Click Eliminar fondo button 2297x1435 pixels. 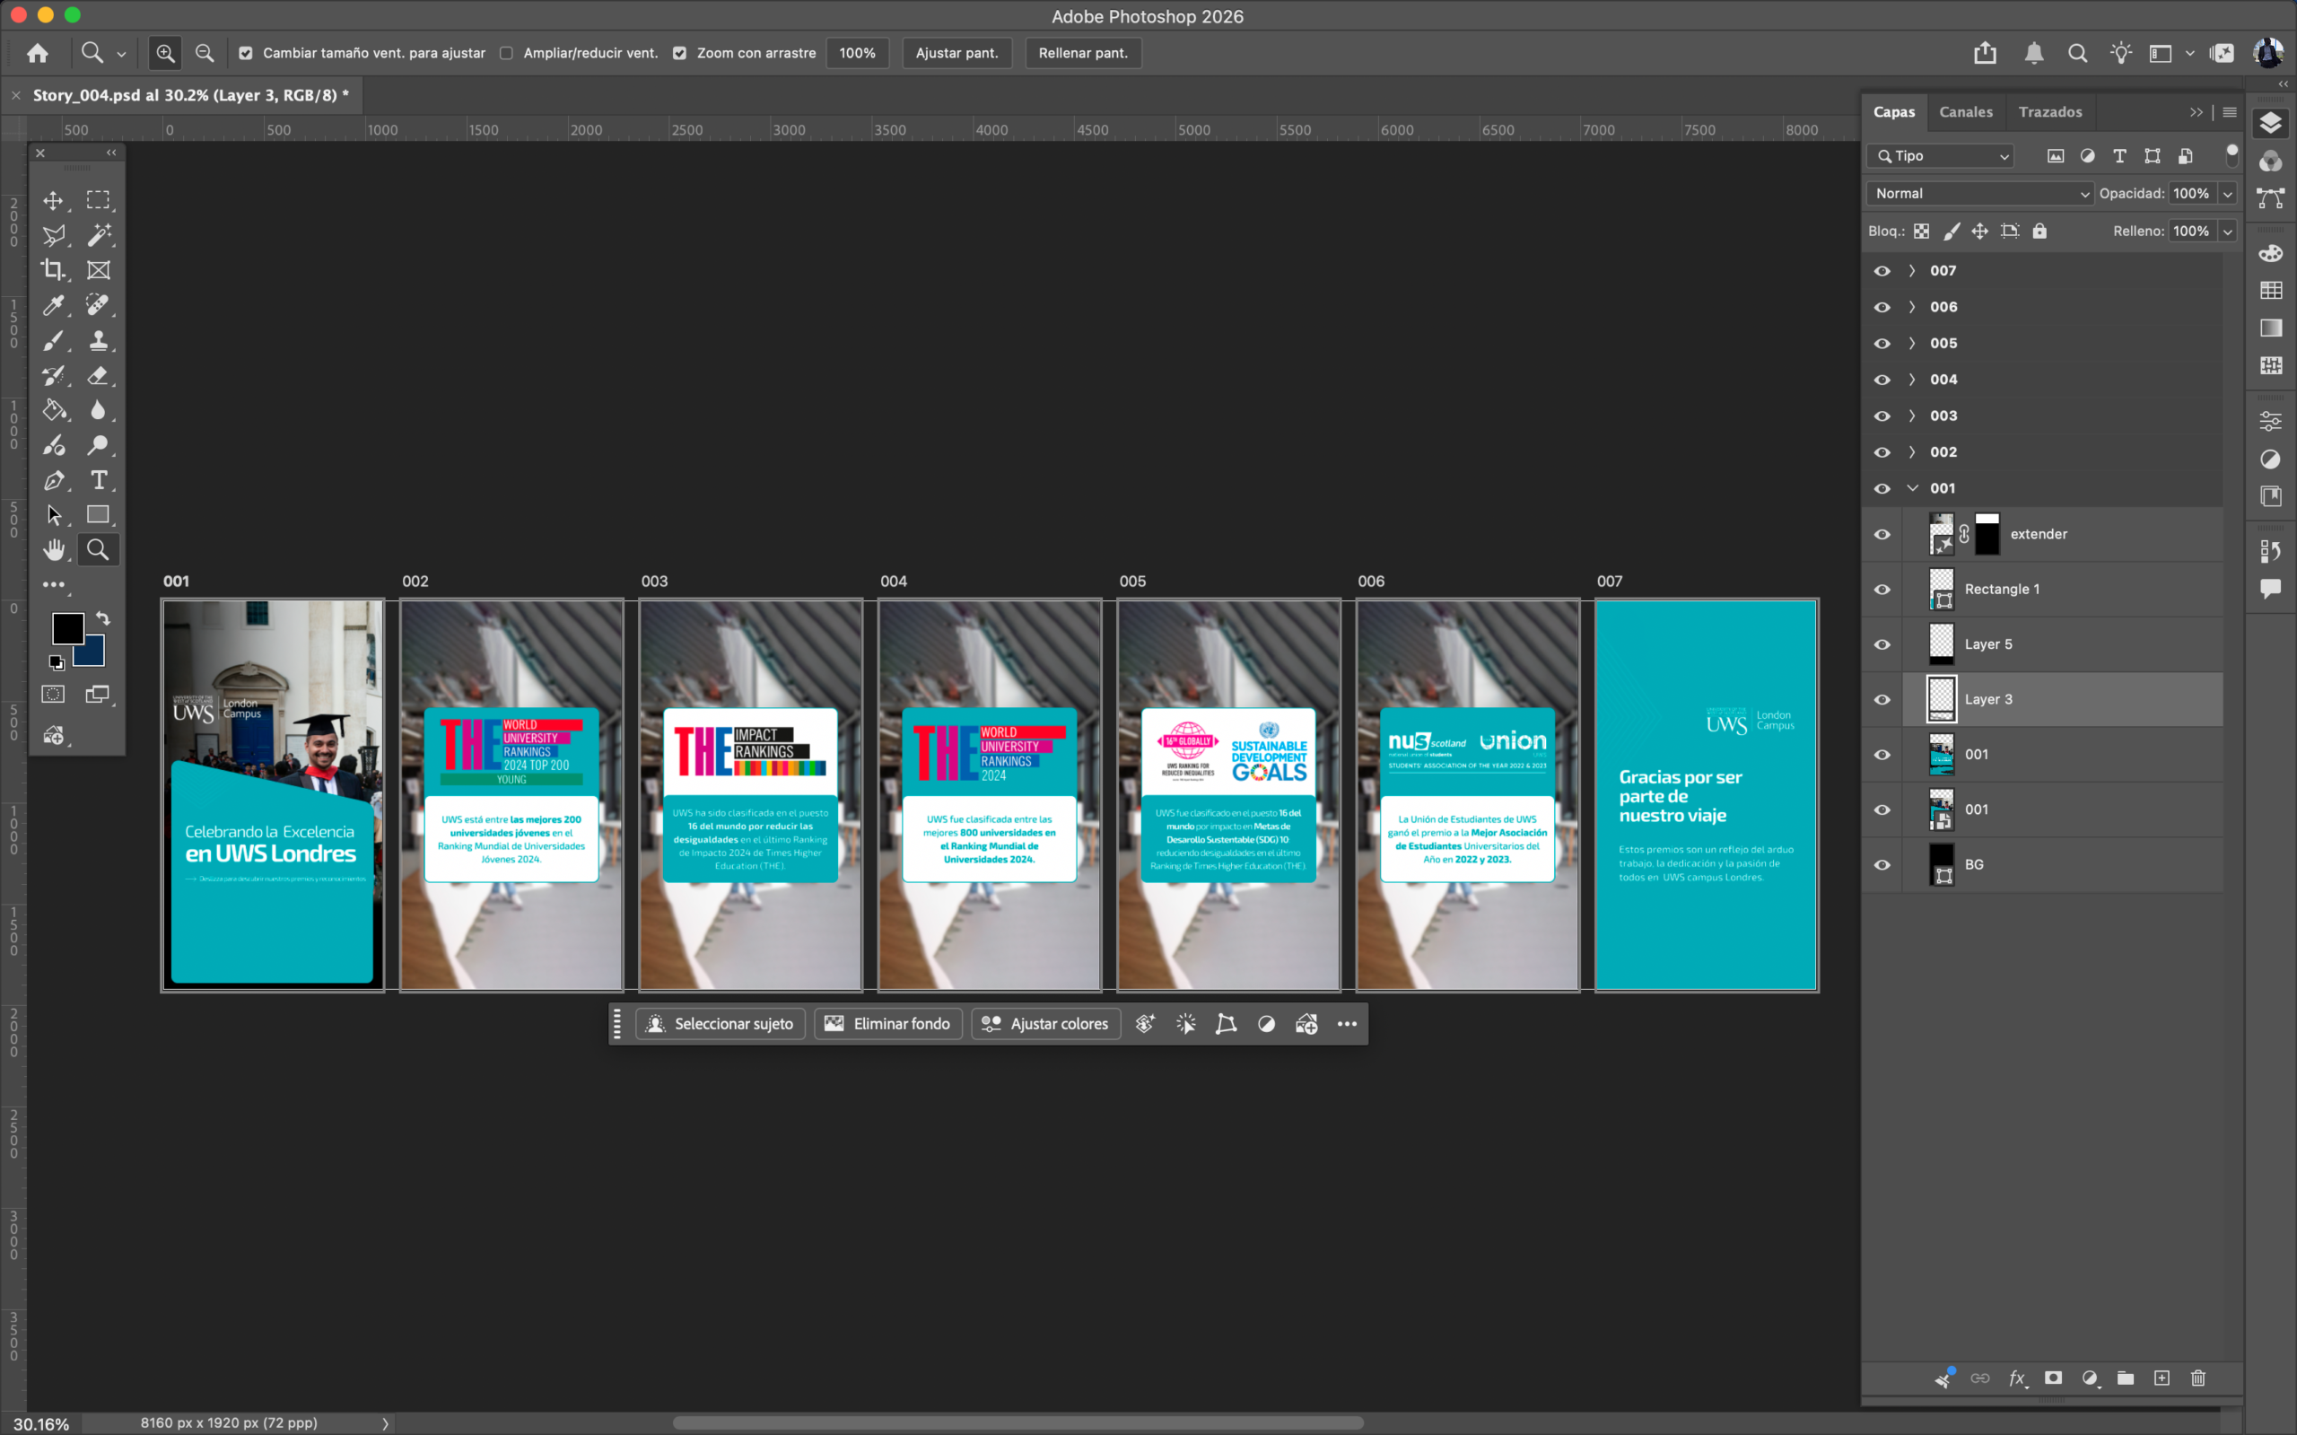888,1024
